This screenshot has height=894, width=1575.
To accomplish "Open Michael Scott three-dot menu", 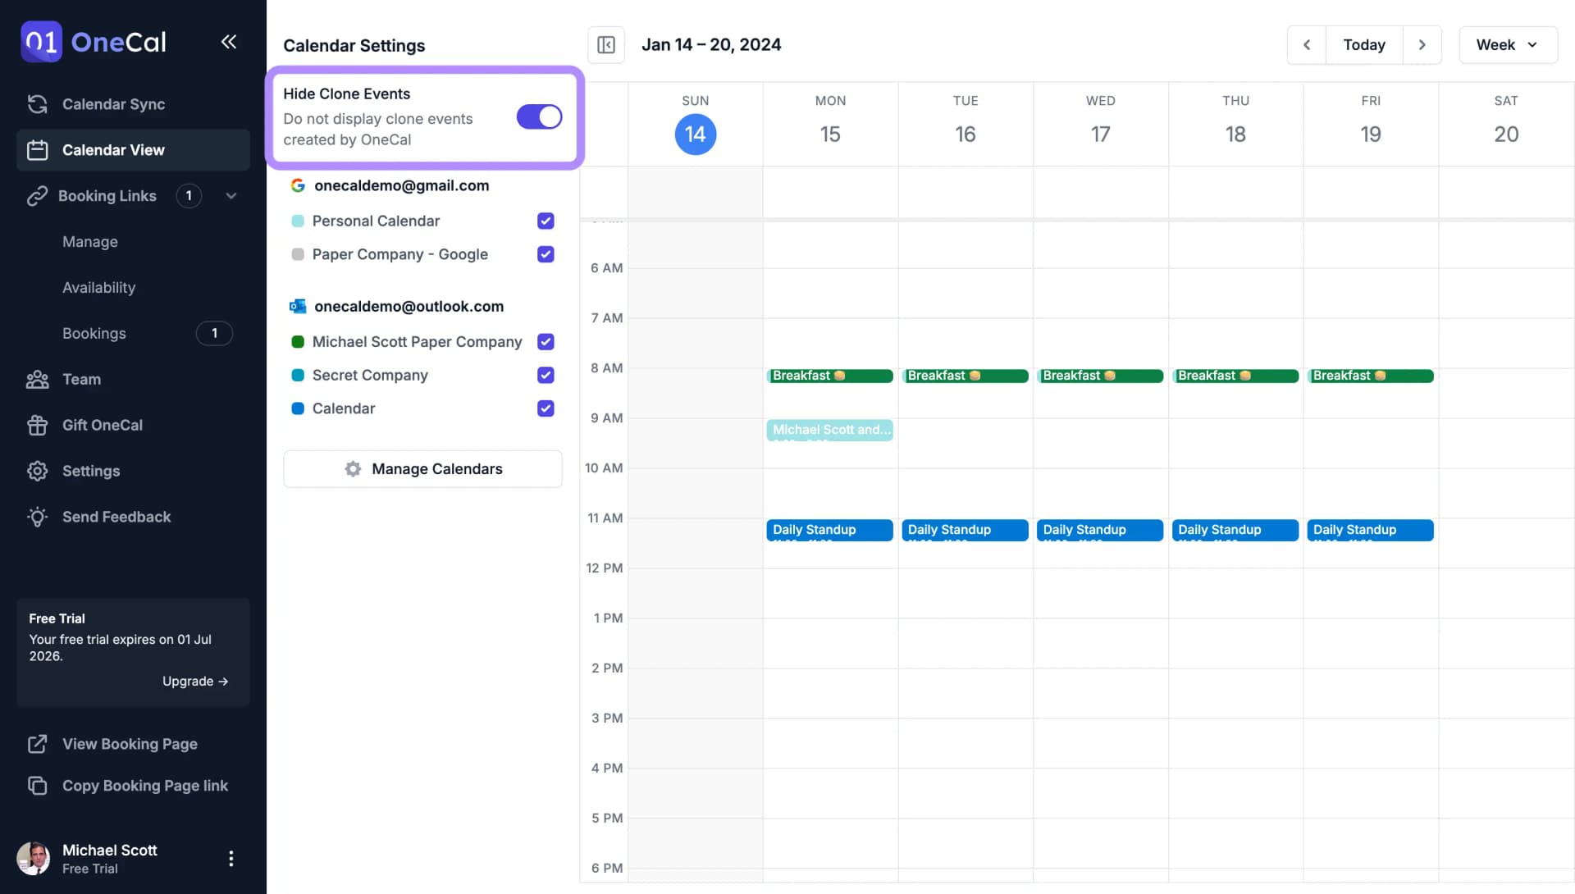I will pos(231,858).
